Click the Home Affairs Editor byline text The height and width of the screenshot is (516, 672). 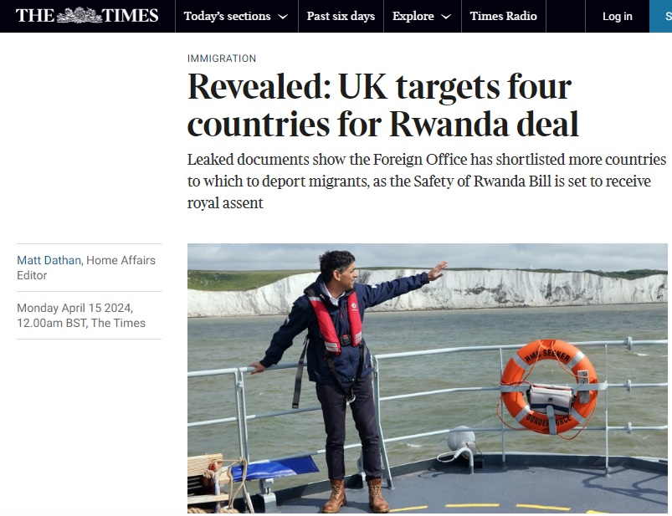tap(85, 268)
